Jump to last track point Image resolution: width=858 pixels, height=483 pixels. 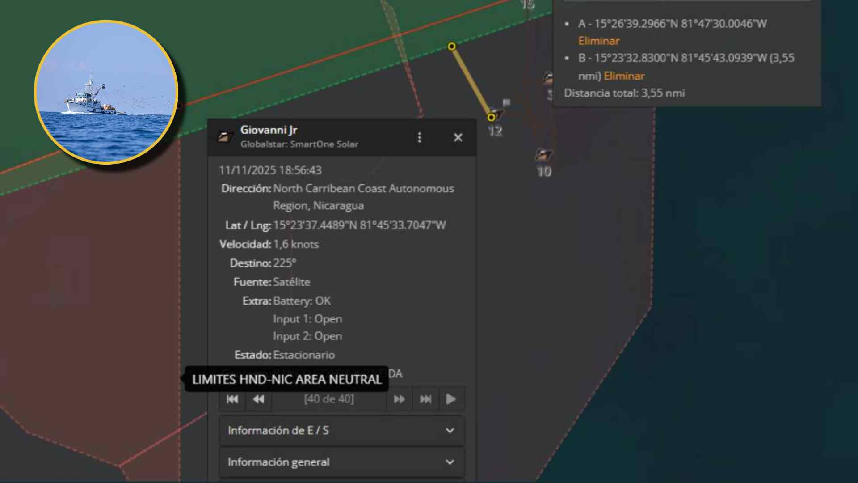(x=425, y=399)
